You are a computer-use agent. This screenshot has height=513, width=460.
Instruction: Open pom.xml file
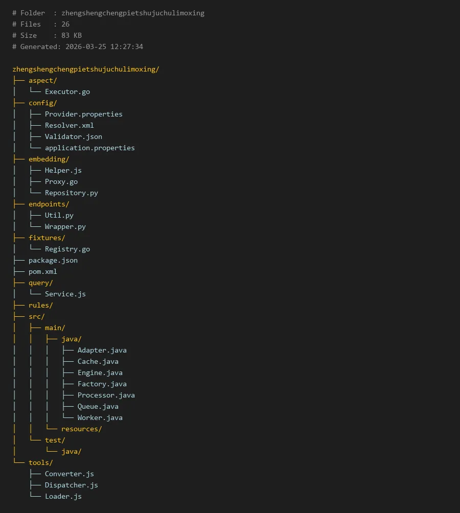(x=42, y=271)
